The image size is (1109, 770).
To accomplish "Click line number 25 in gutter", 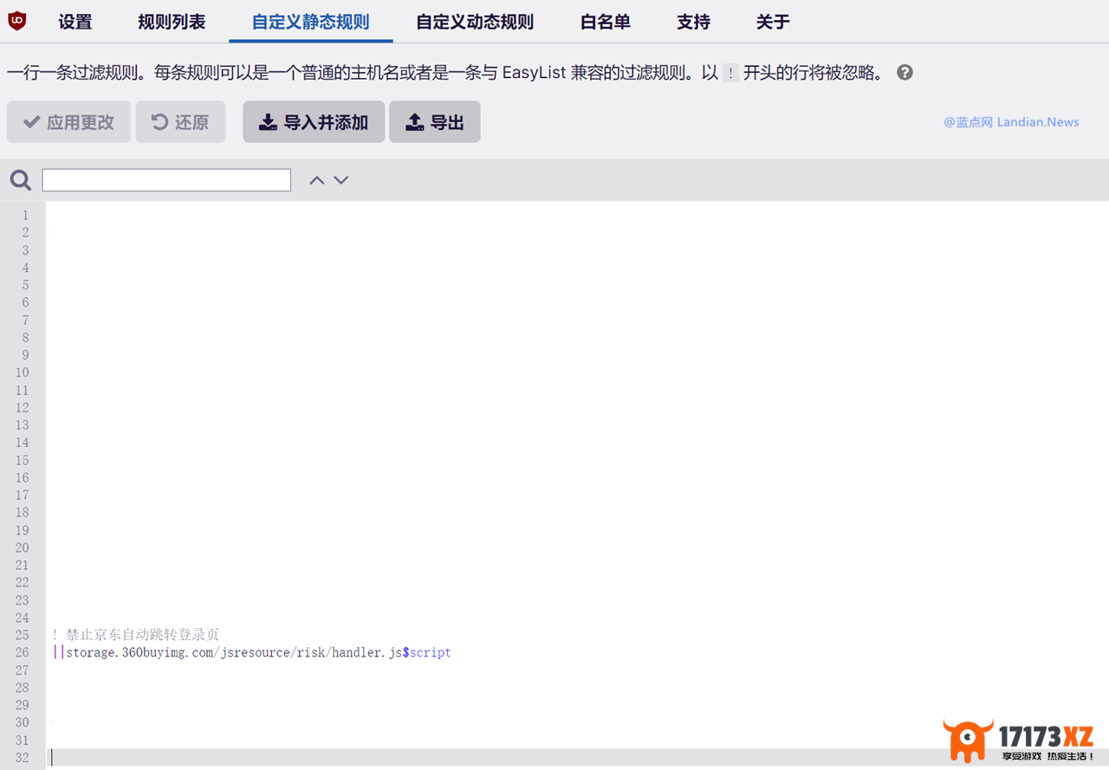I will pyautogui.click(x=22, y=635).
